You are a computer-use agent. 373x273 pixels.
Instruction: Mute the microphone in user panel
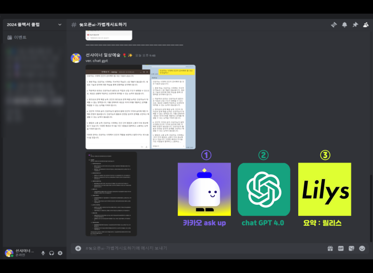pos(43,253)
